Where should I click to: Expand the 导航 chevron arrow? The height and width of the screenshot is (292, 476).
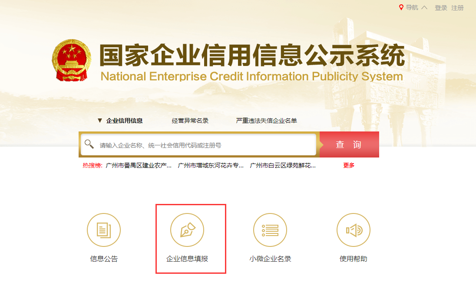[424, 7]
